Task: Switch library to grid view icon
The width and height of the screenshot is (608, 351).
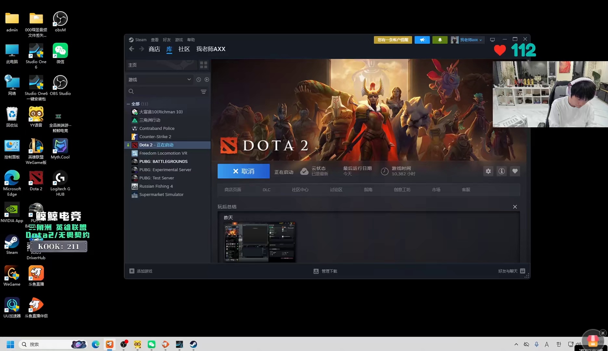Action: 204,65
